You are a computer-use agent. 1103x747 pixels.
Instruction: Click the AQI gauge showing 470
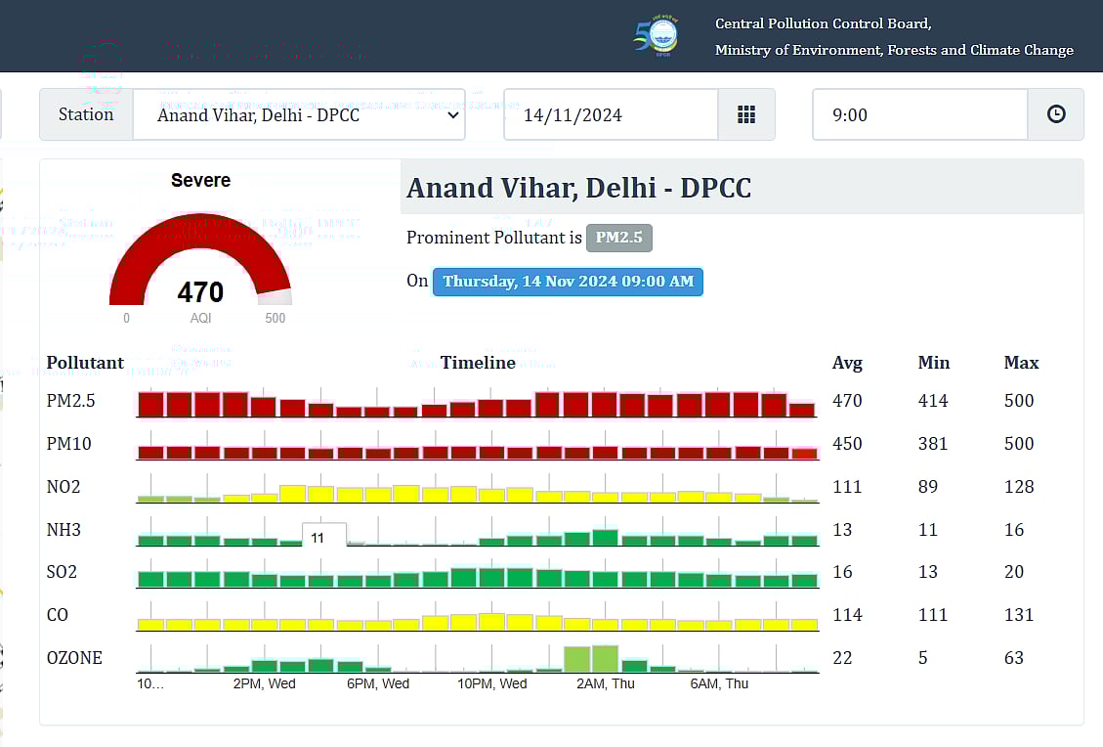tap(200, 266)
